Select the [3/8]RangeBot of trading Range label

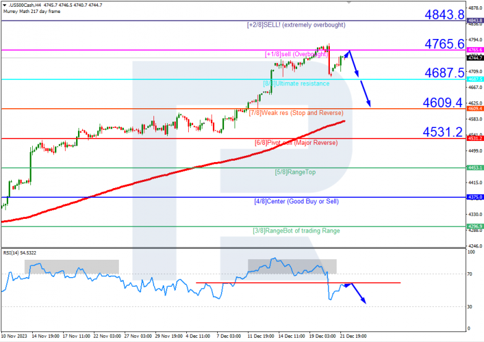[296, 231]
